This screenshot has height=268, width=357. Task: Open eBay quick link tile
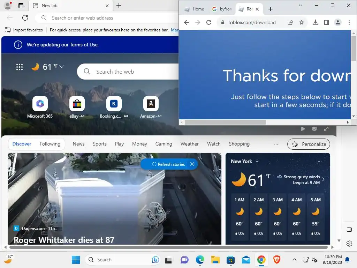click(77, 107)
